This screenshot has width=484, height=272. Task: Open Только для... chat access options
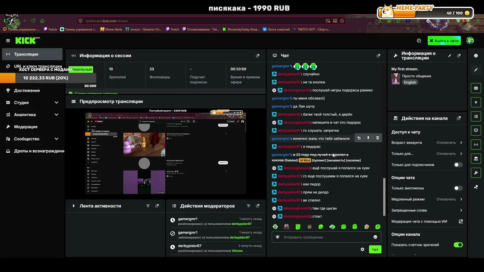427,154
